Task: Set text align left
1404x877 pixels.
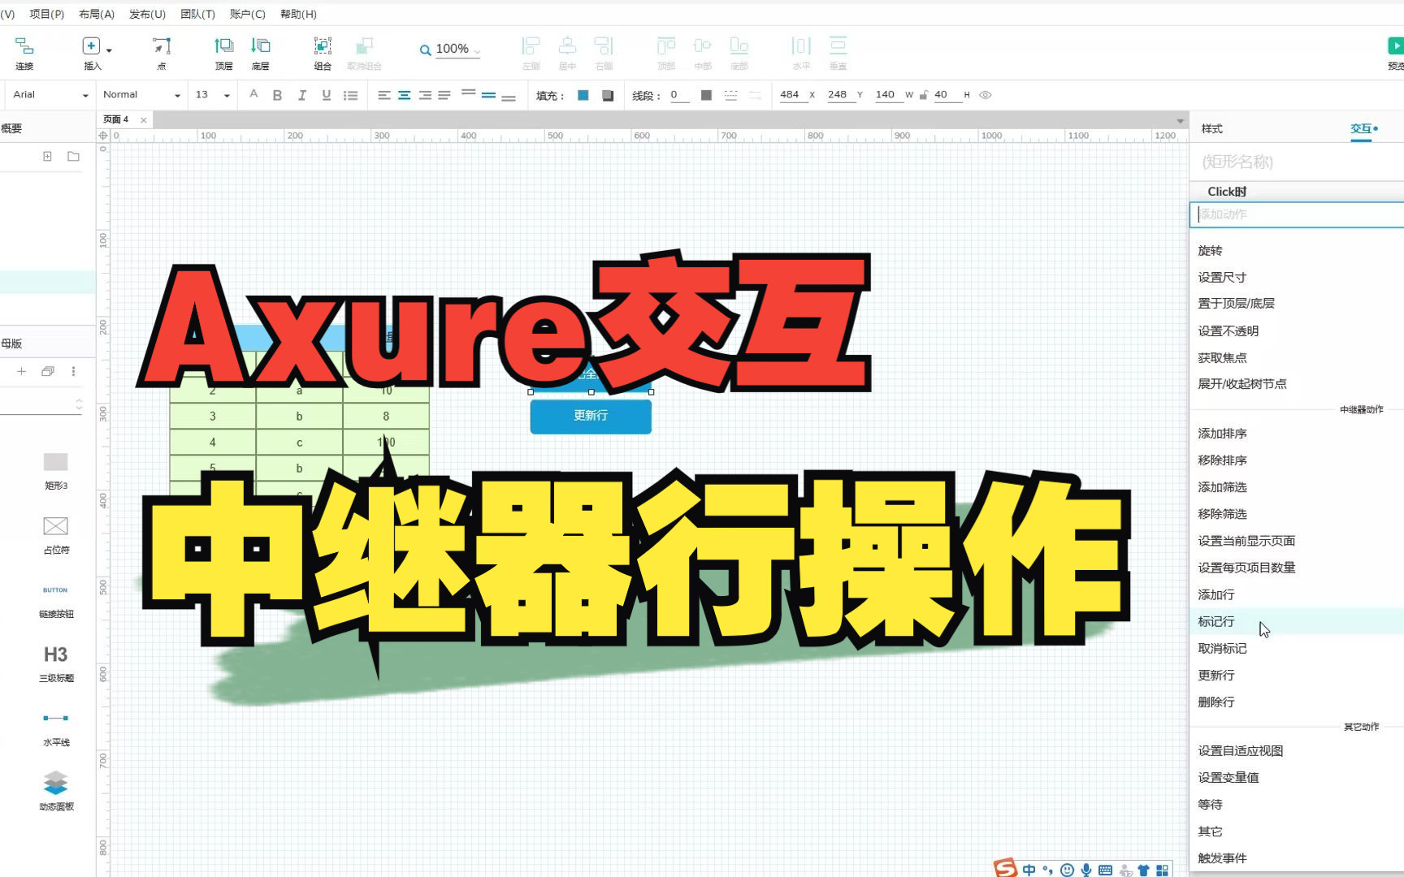Action: click(x=384, y=95)
